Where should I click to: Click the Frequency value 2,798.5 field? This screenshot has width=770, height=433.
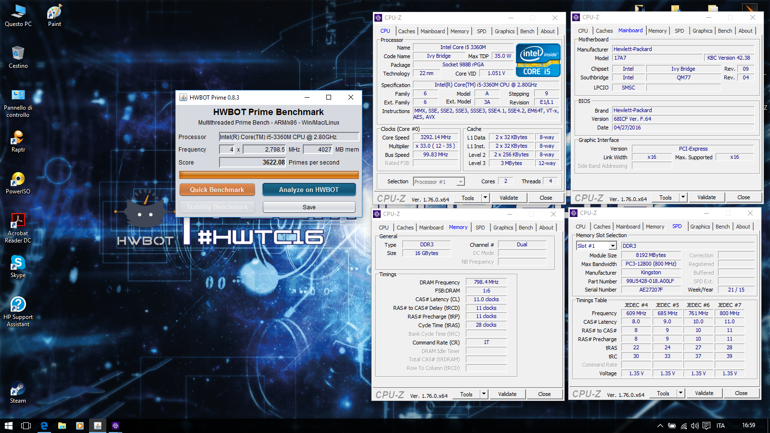tap(265, 150)
